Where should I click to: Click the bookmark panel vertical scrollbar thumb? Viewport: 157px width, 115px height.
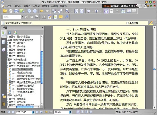click(42, 67)
